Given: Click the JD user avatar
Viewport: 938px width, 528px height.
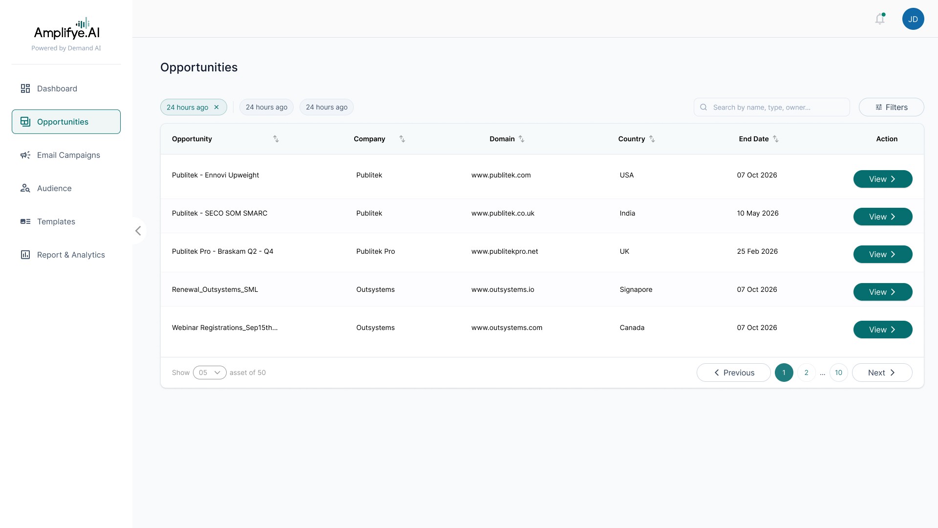Looking at the screenshot, I should (913, 19).
